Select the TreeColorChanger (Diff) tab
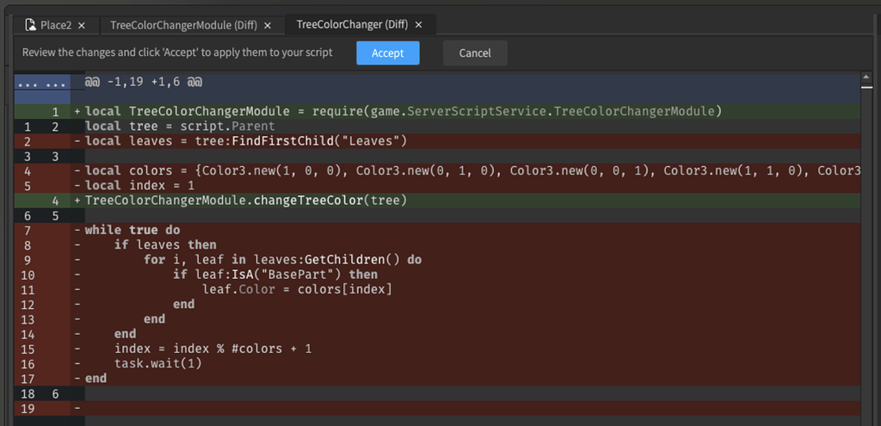881x426 pixels. (x=354, y=25)
